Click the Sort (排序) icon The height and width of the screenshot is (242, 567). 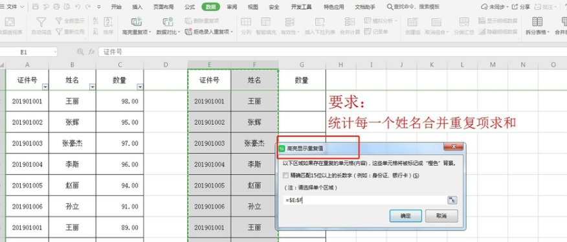pyautogui.click(x=109, y=23)
